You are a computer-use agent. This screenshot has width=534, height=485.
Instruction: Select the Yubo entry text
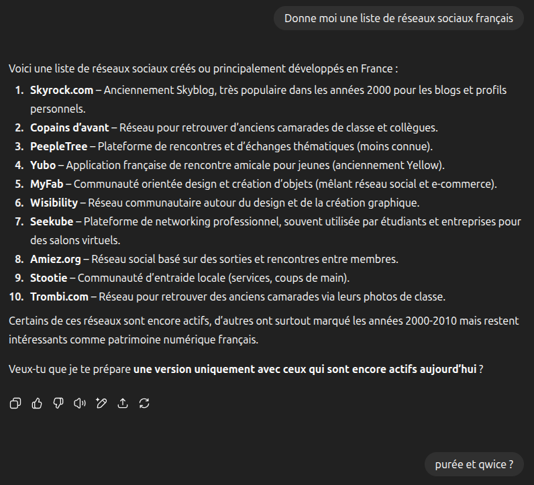click(43, 165)
